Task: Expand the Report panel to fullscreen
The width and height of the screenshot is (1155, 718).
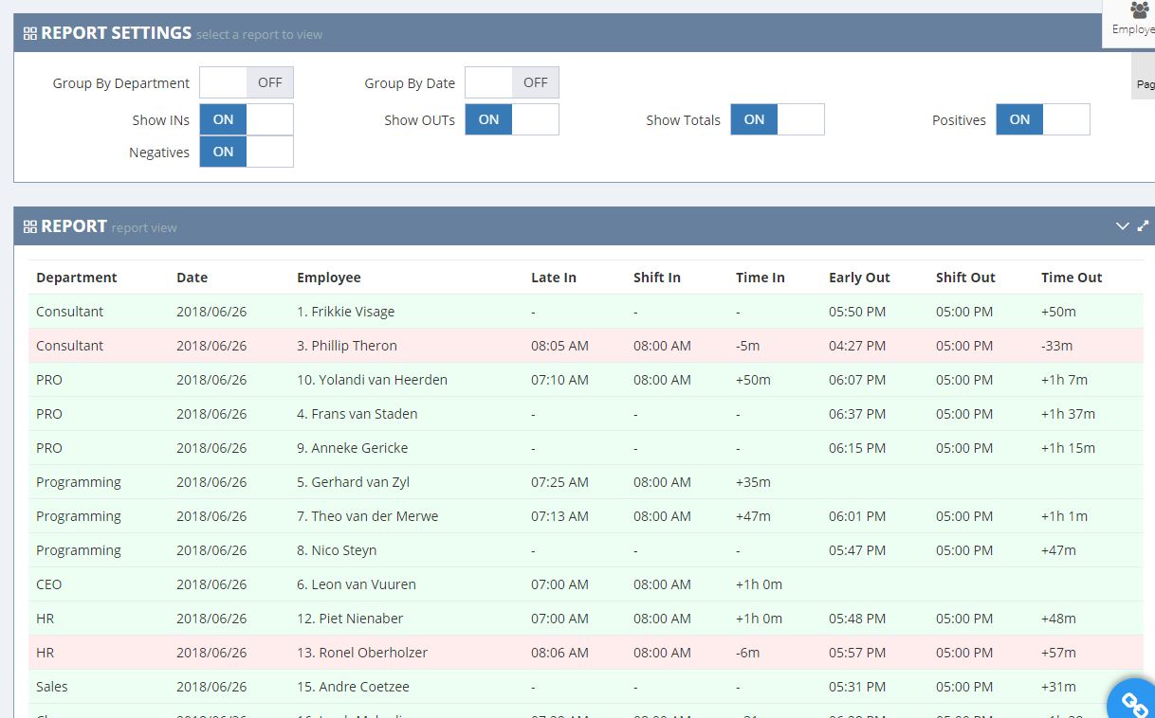Action: (1143, 226)
